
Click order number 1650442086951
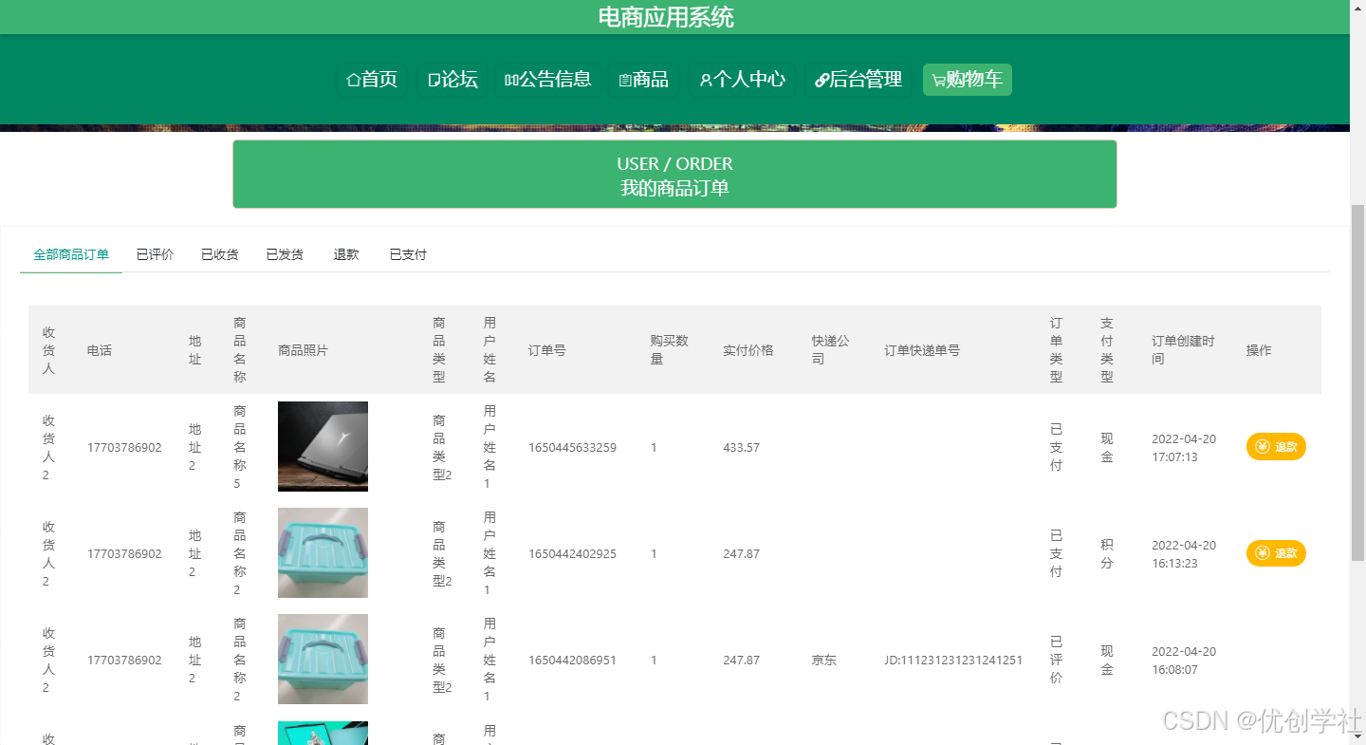pyautogui.click(x=573, y=661)
